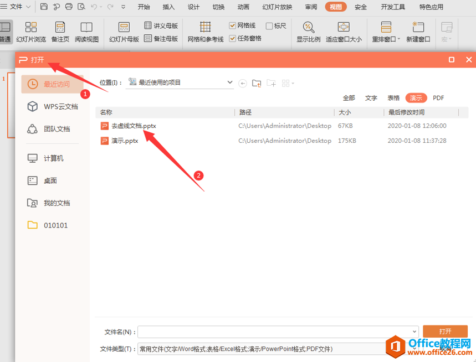The height and width of the screenshot is (362, 476).
Task: Click the up-one-level folder icon
Action: [257, 83]
